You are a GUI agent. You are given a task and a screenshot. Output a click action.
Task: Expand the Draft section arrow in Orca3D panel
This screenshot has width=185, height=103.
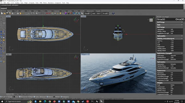(182, 25)
